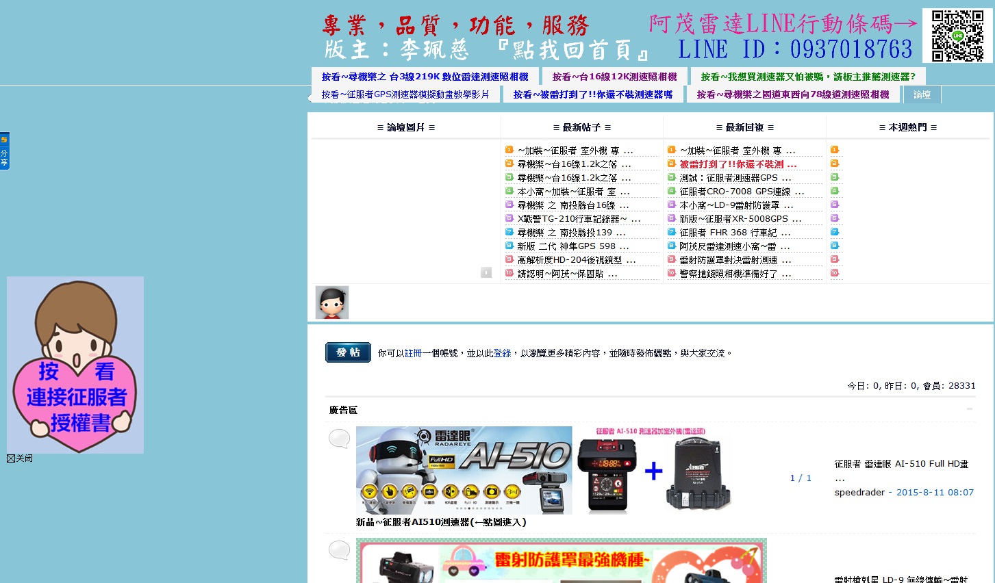This screenshot has height=583, width=995.
Task: Click the small gray button under 論壇圖片
Action: point(486,272)
